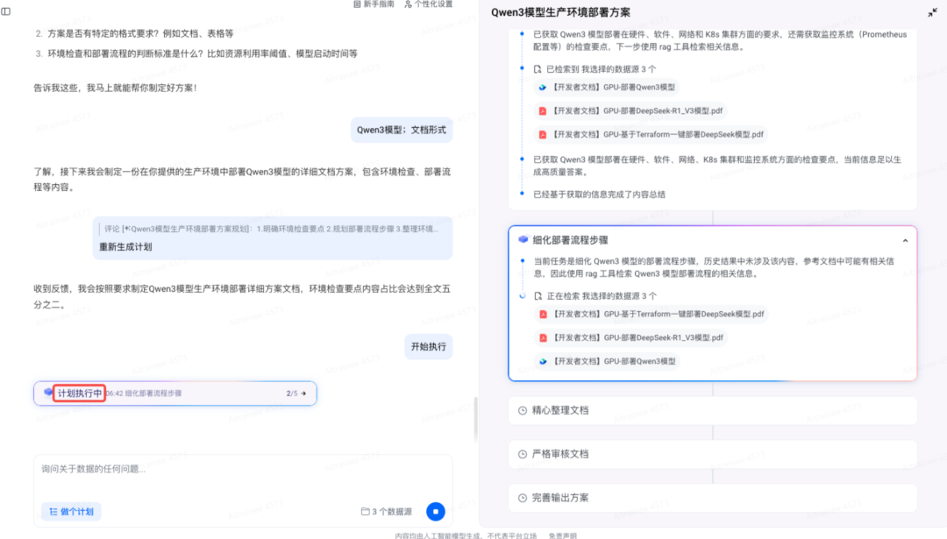Click the 做个计划 button

71,511
